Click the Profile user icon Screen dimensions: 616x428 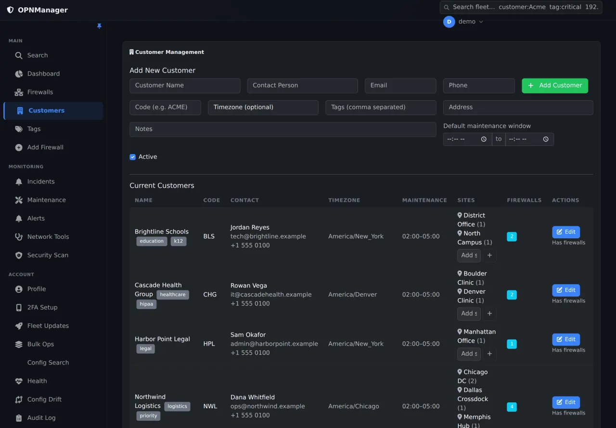[19, 289]
